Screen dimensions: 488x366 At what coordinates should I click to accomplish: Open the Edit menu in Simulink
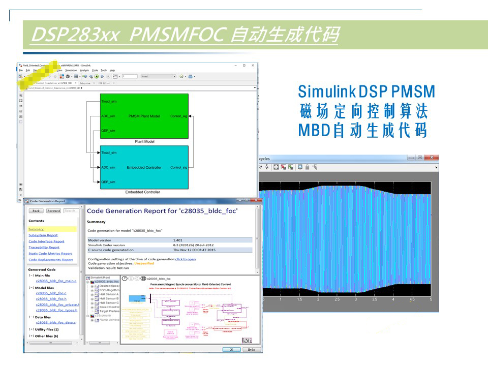[x=28, y=70]
